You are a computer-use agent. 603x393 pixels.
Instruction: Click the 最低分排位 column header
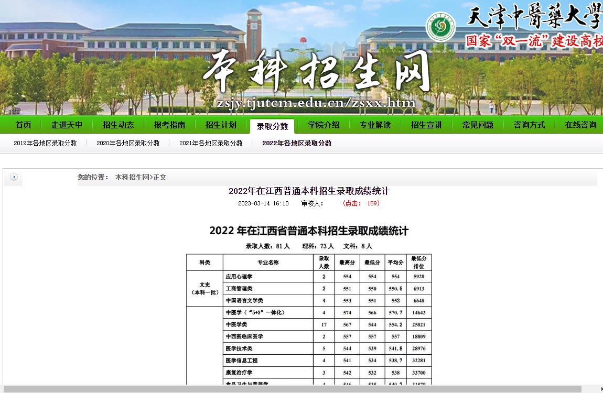[419, 263]
